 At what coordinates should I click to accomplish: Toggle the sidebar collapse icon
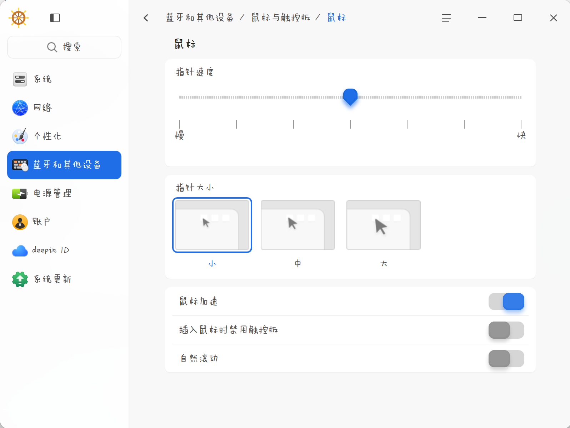55,18
